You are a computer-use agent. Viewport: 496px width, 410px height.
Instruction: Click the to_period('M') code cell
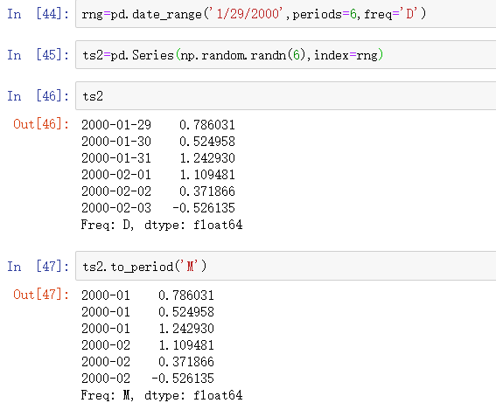(286, 266)
